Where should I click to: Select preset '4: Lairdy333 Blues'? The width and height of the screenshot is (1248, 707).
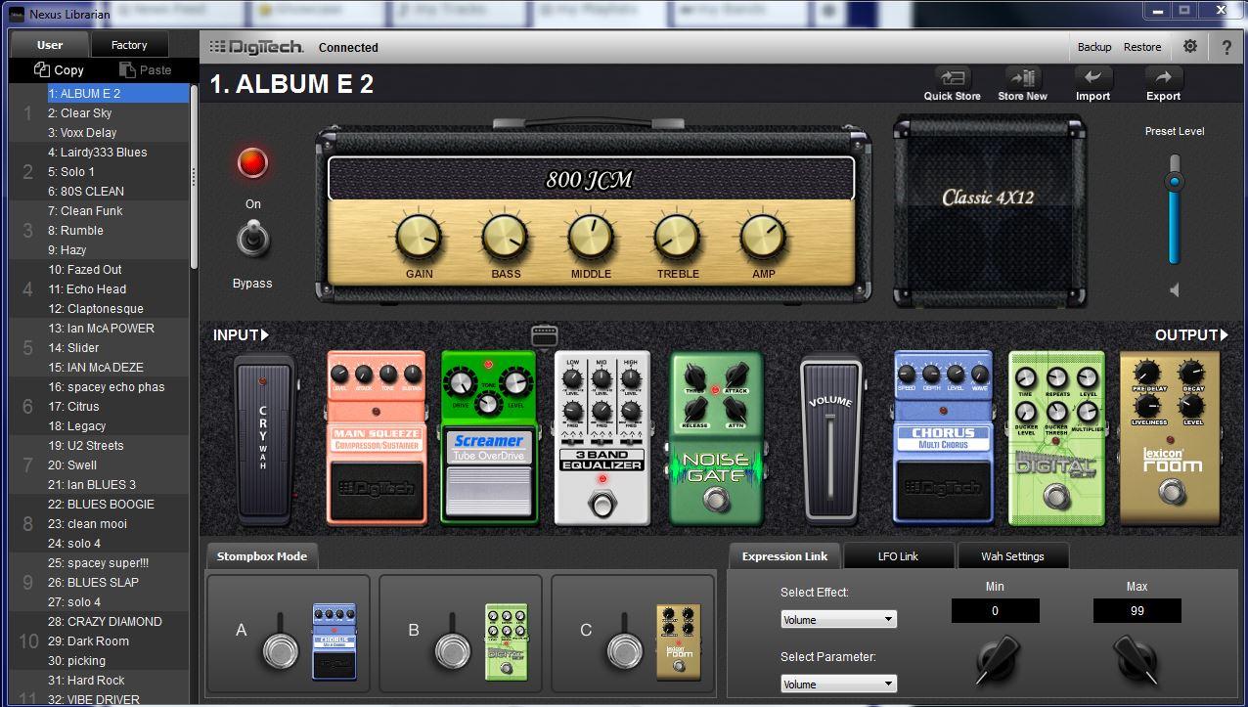pos(118,153)
